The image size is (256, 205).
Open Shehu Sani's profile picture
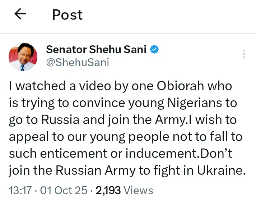[x=23, y=56]
